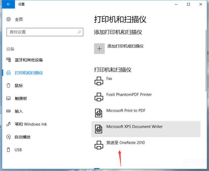Click the back arrow in Settings title bar

coord(8,4)
